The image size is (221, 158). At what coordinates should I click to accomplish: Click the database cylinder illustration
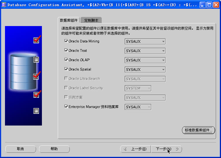[x=23, y=71]
